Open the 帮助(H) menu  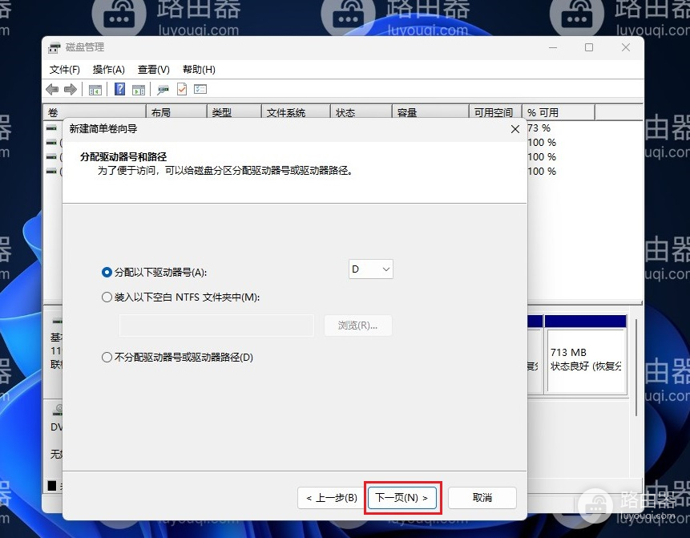pos(199,70)
